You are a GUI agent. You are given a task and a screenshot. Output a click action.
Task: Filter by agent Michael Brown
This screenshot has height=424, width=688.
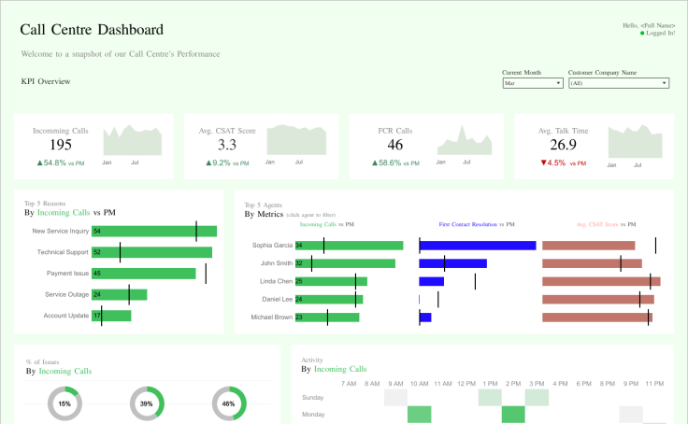pyautogui.click(x=271, y=318)
